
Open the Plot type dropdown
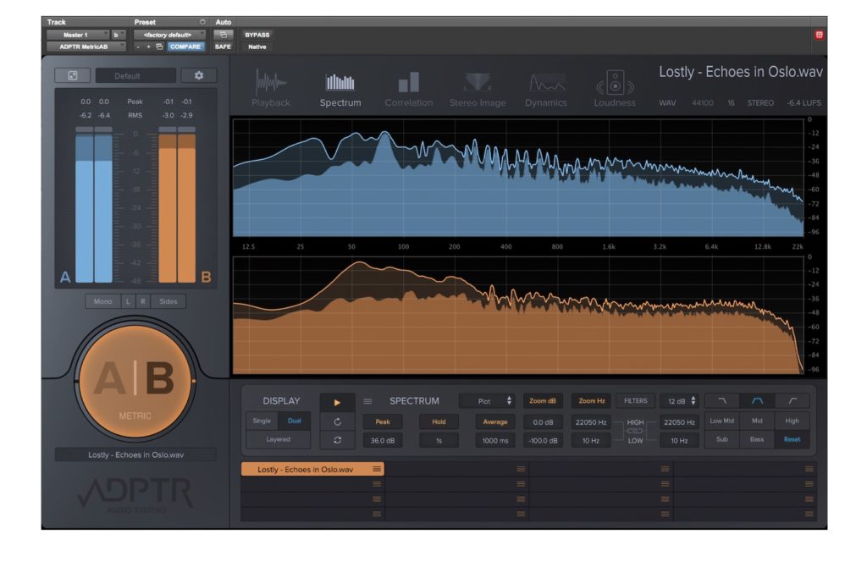click(487, 401)
